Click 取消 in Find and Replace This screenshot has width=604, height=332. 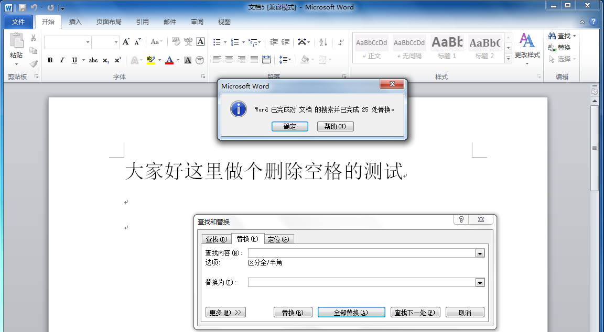(x=465, y=313)
